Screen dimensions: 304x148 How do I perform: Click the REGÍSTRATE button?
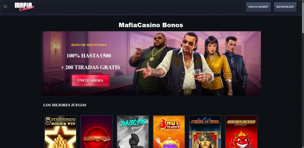pos(285,7)
